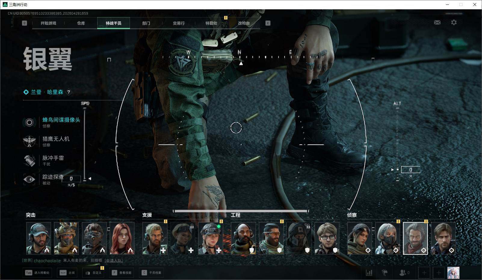Click the 蜂鸟间谍摄像头 skill name
The image size is (482, 280).
[61, 120]
